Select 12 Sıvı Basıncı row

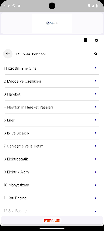[52, 211]
